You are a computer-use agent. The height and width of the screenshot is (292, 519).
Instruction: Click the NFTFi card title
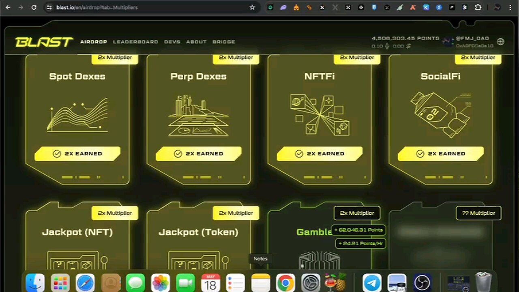320,76
